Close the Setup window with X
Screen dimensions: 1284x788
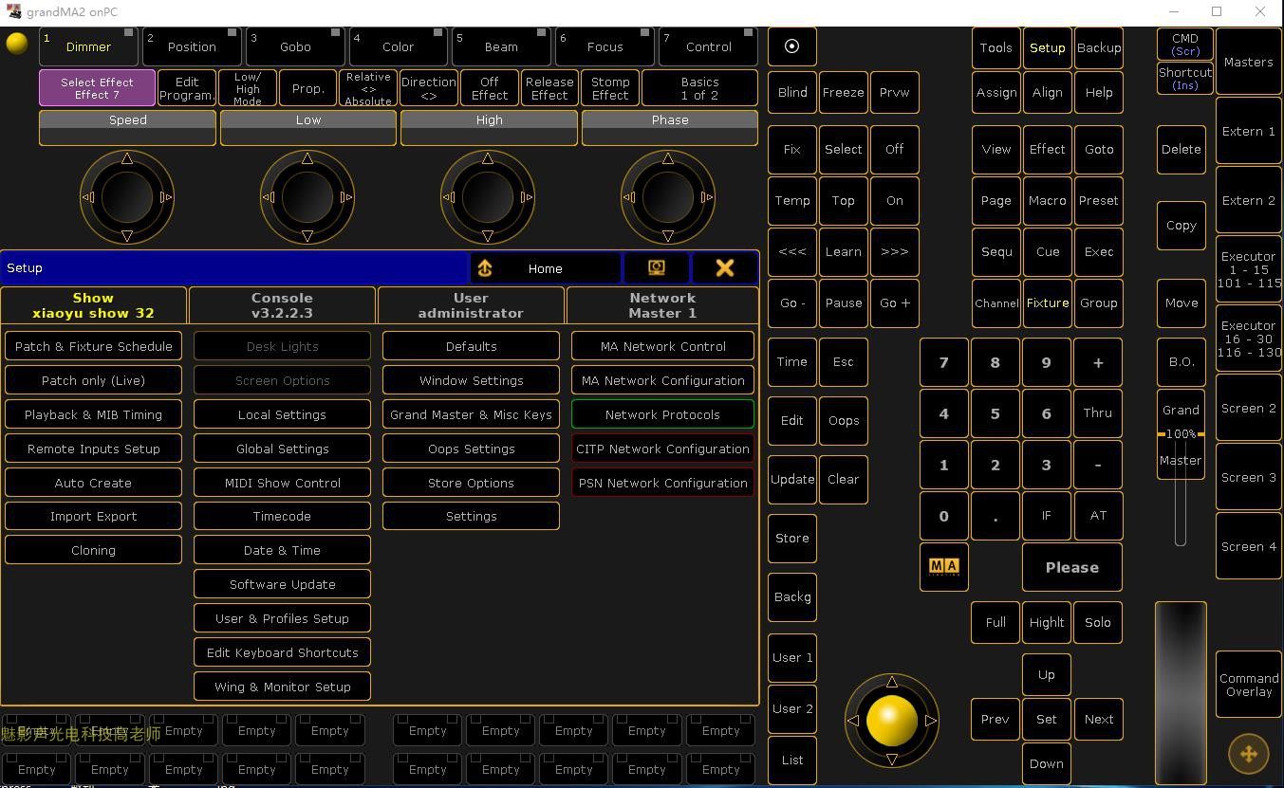point(725,268)
